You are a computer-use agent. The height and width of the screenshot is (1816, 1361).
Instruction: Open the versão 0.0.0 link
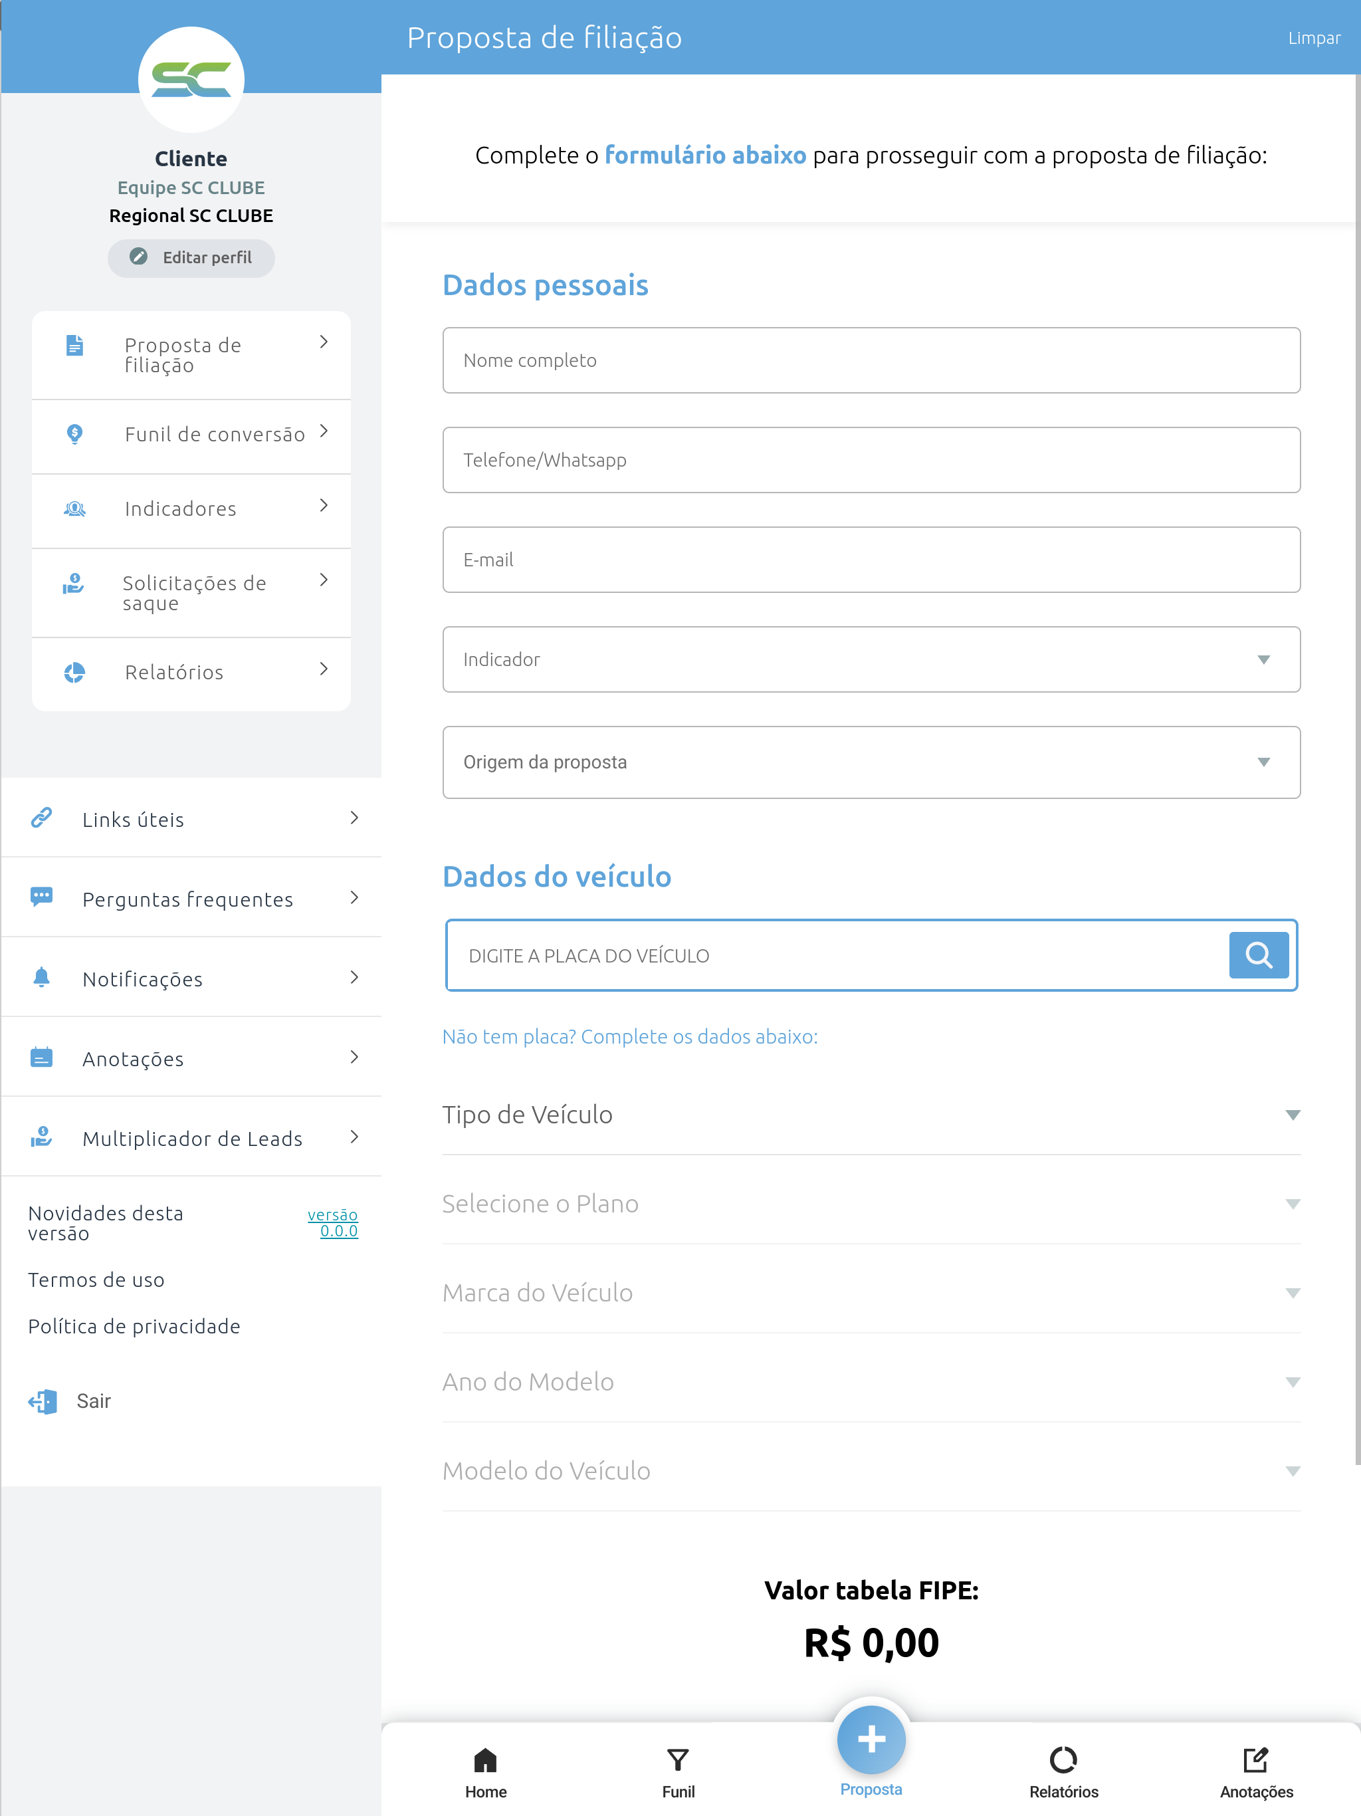pyautogui.click(x=332, y=1222)
